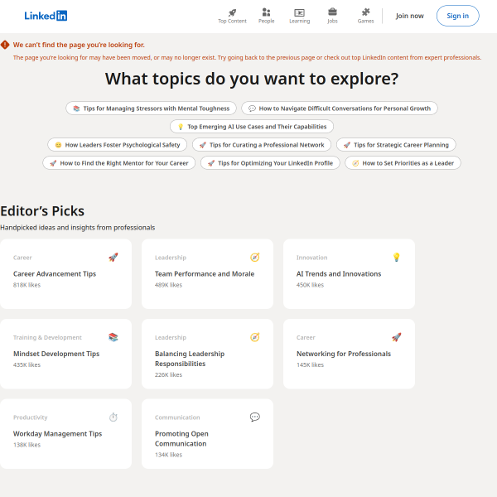
Task: Click the compass icon on Team Performance card
Action: pos(254,258)
